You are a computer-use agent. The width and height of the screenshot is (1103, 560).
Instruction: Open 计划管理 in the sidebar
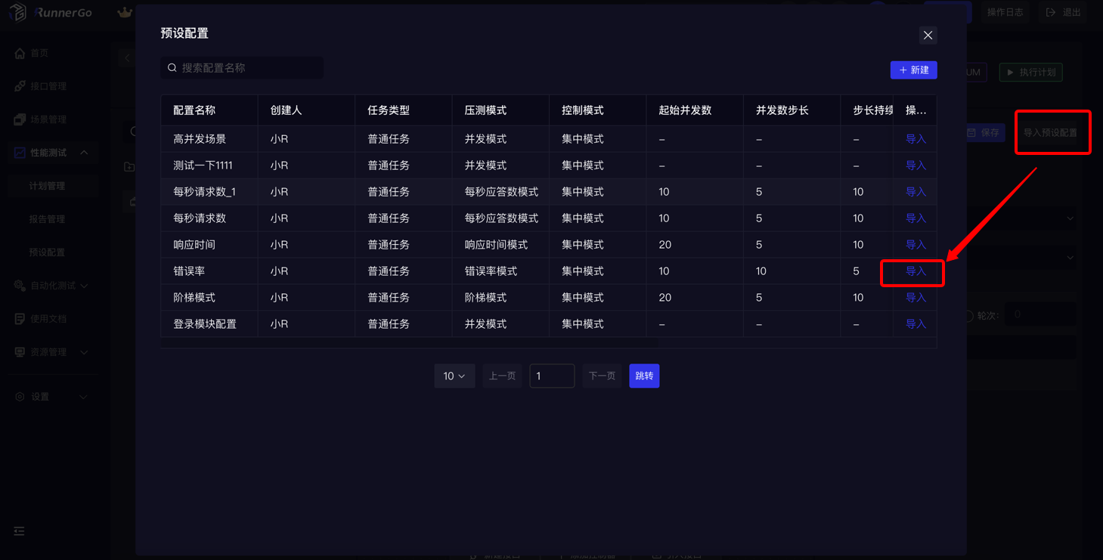53,186
